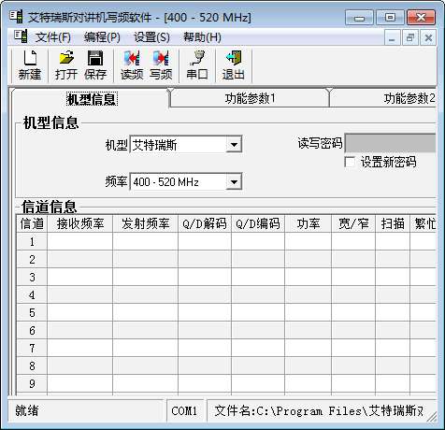The image size is (445, 430).
Task: Save using the 保存 floppy icon
Action: pyautogui.click(x=95, y=65)
